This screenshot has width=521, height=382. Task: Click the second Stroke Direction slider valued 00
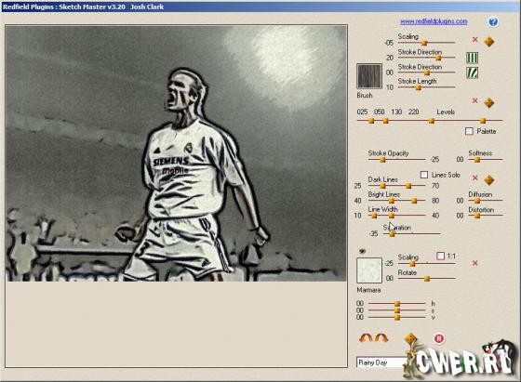[x=427, y=72]
